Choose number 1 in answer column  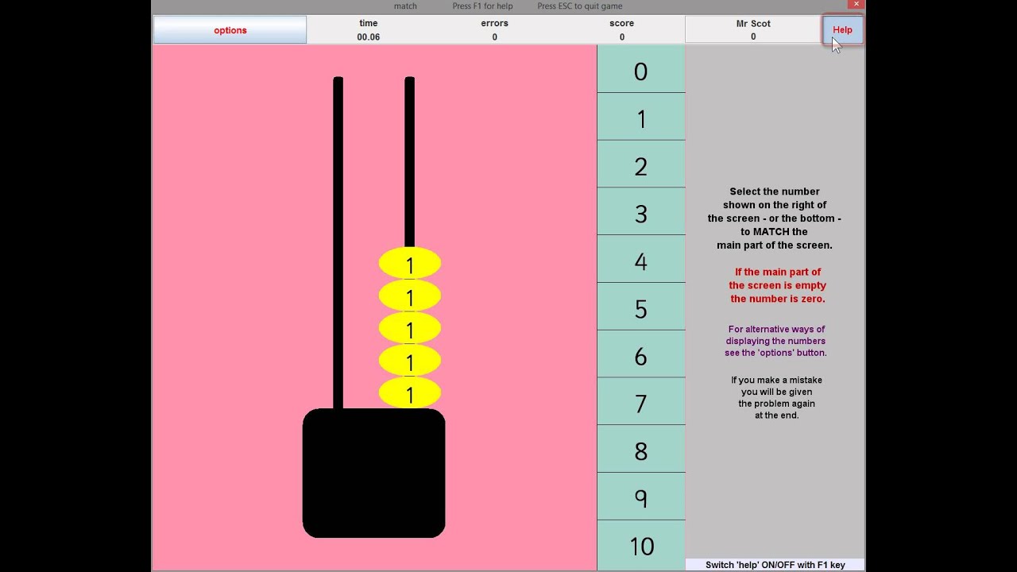click(640, 118)
